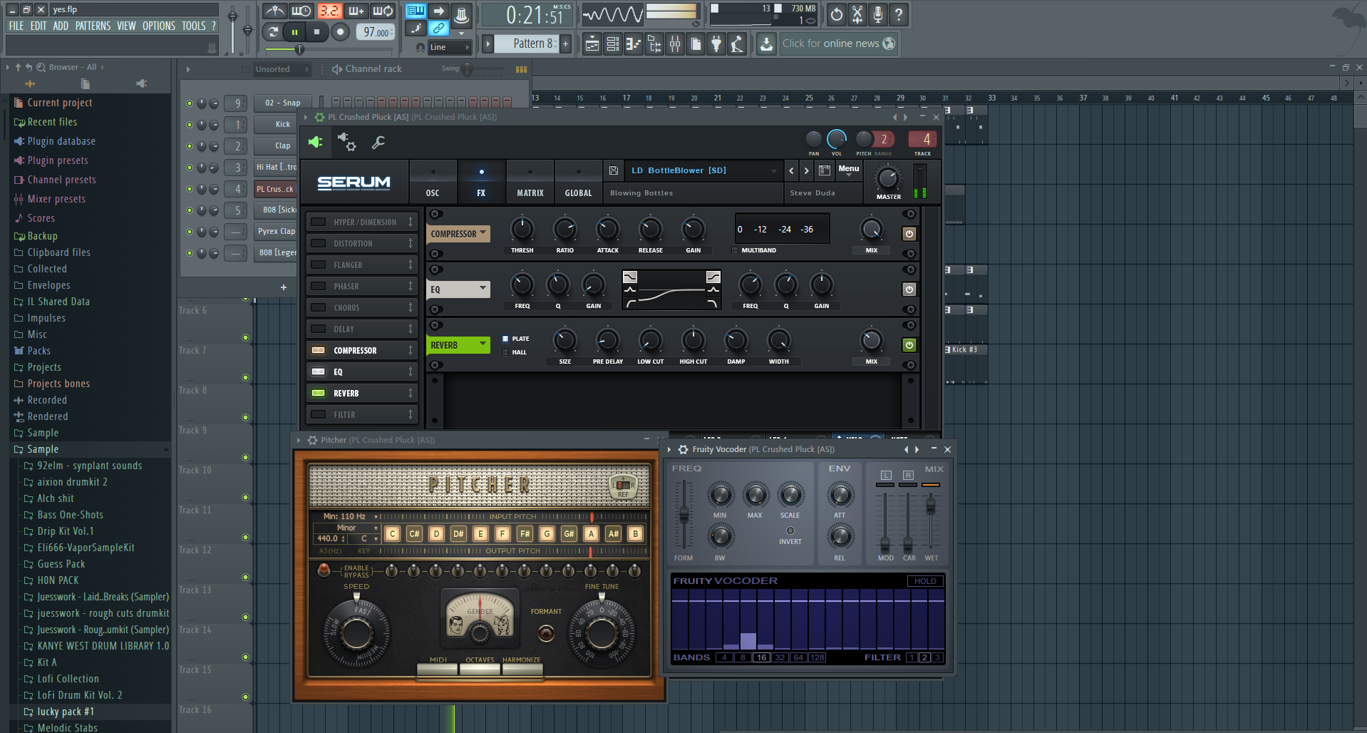Click the metronome icon
This screenshot has height=733, width=1367.
[x=274, y=11]
